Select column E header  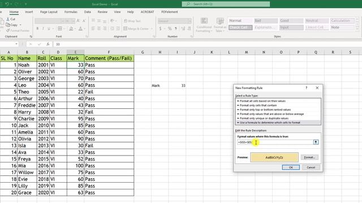(x=75, y=52)
